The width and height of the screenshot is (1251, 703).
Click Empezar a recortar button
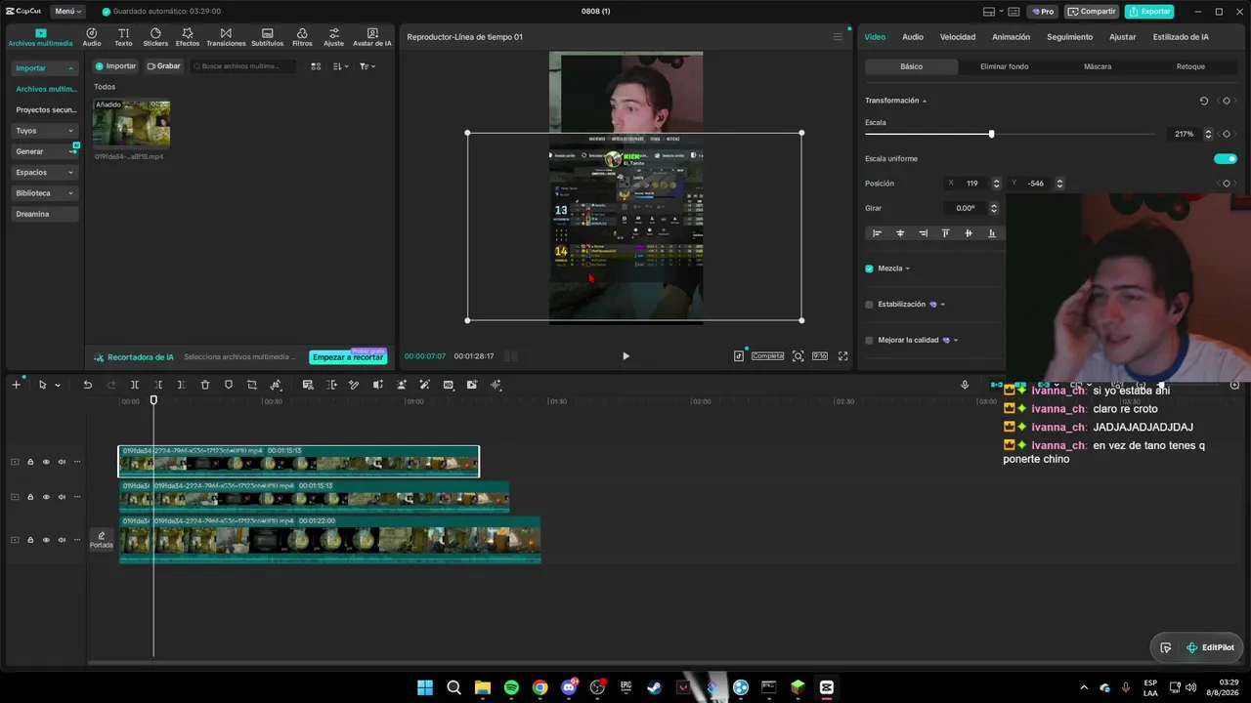click(x=348, y=357)
